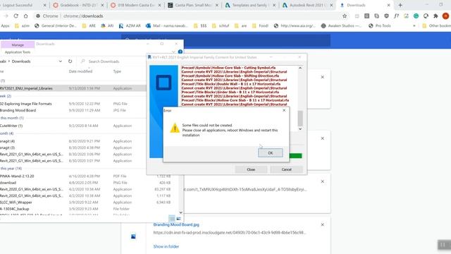Click Close button in Revit installer window
Viewport: 451px width, 254px height.
251,169
